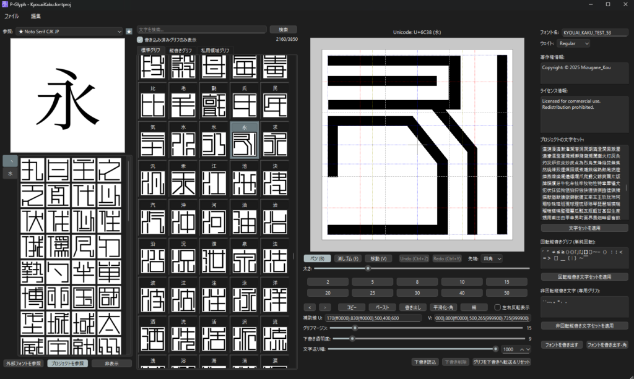Switch to the 縦書きグリフ tab

[x=181, y=50]
